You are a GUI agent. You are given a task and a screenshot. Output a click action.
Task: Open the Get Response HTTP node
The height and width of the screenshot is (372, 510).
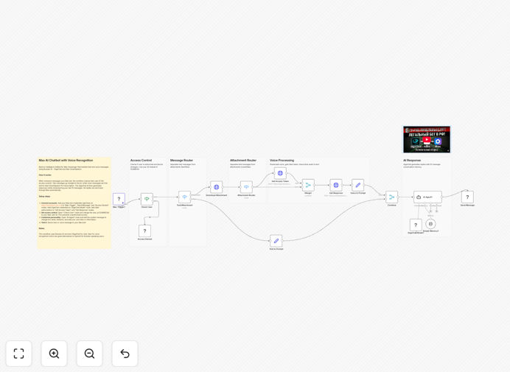(x=336, y=185)
